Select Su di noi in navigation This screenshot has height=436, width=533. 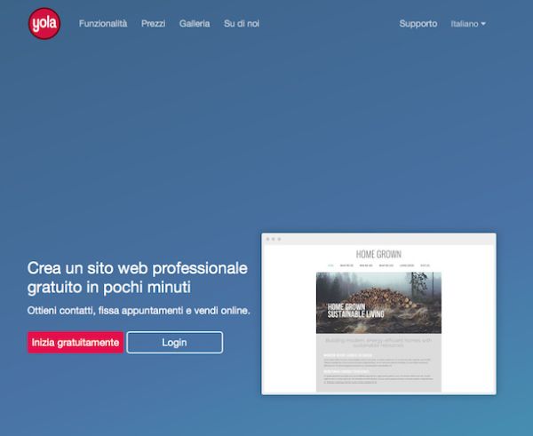[x=242, y=24]
